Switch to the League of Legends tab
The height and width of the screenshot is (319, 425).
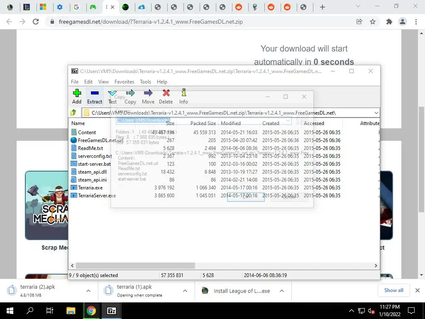[x=26, y=7]
